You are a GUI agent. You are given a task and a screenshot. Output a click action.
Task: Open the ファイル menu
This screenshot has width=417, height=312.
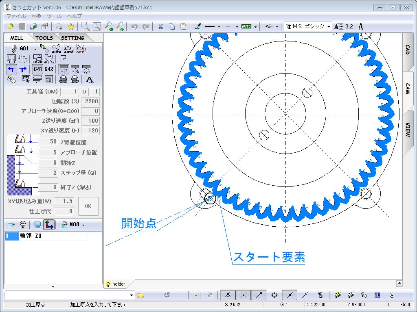tap(16, 16)
